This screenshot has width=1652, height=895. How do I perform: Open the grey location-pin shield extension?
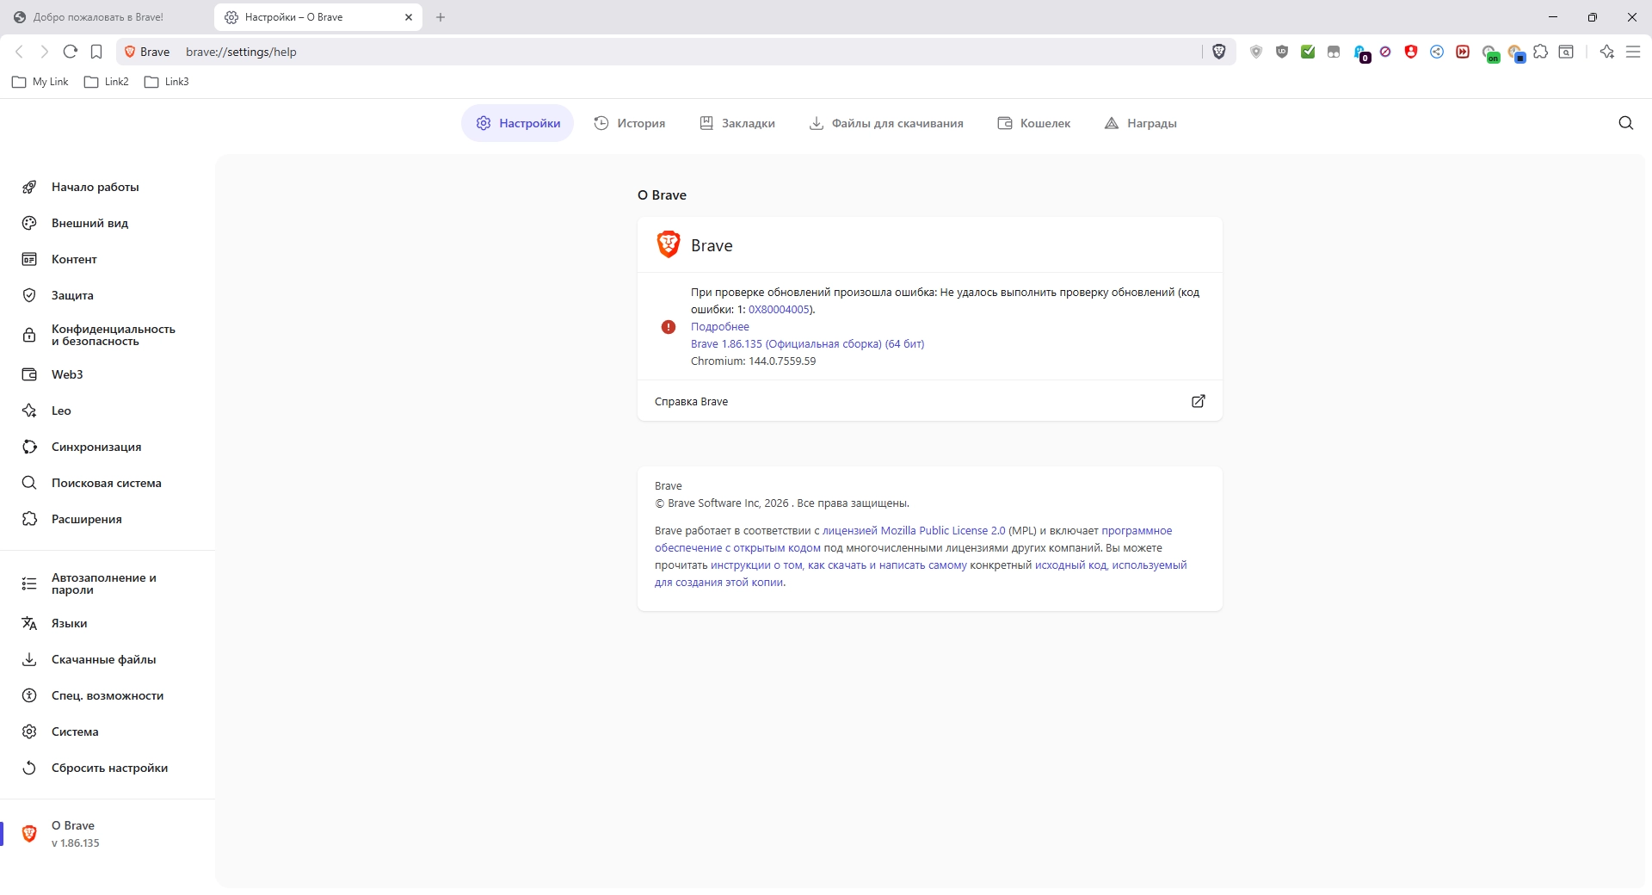click(x=1256, y=52)
